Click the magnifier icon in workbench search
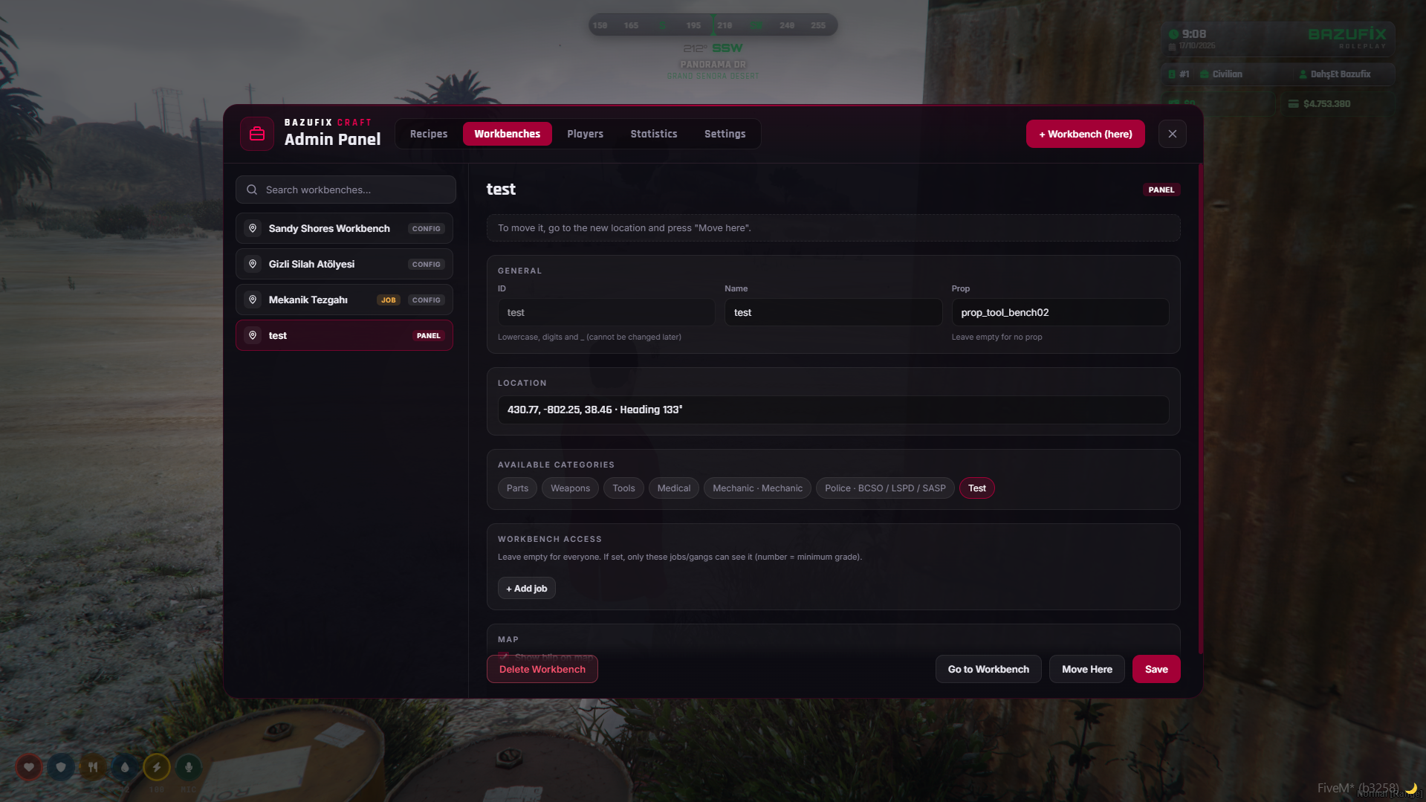This screenshot has height=802, width=1426. pos(252,190)
